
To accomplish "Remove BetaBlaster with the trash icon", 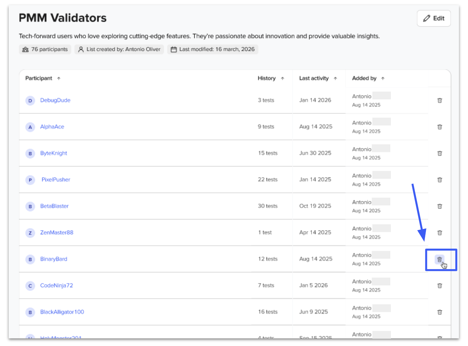I will (x=440, y=206).
